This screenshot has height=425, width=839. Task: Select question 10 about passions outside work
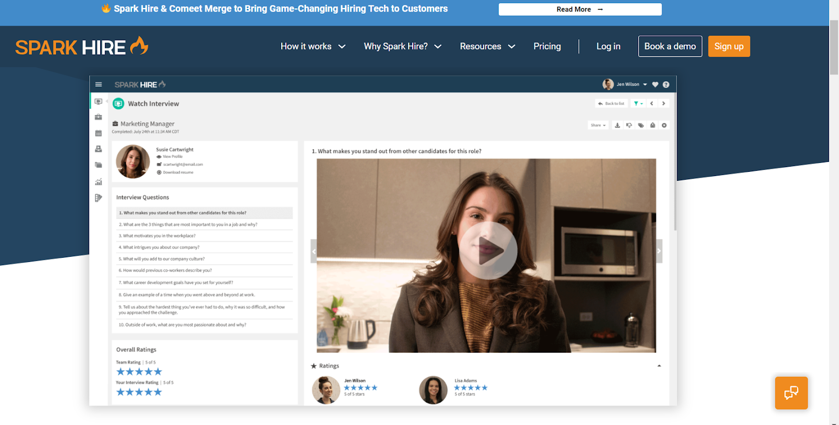(205, 325)
